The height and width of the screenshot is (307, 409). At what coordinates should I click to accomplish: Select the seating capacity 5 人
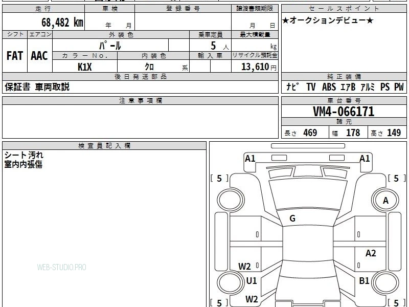(x=219, y=46)
